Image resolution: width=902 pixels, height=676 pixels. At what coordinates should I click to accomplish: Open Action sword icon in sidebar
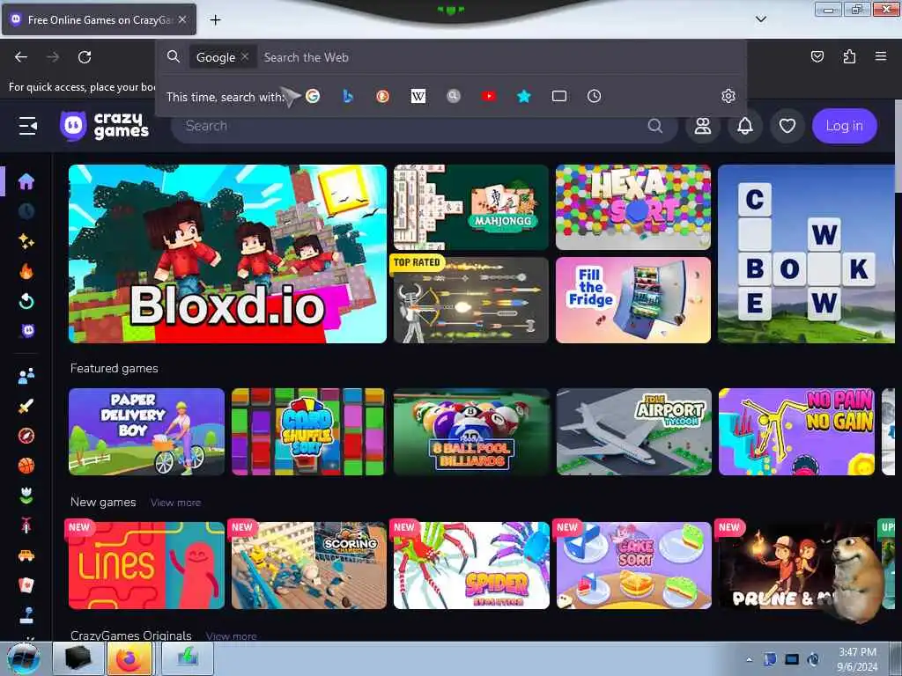pyautogui.click(x=26, y=406)
